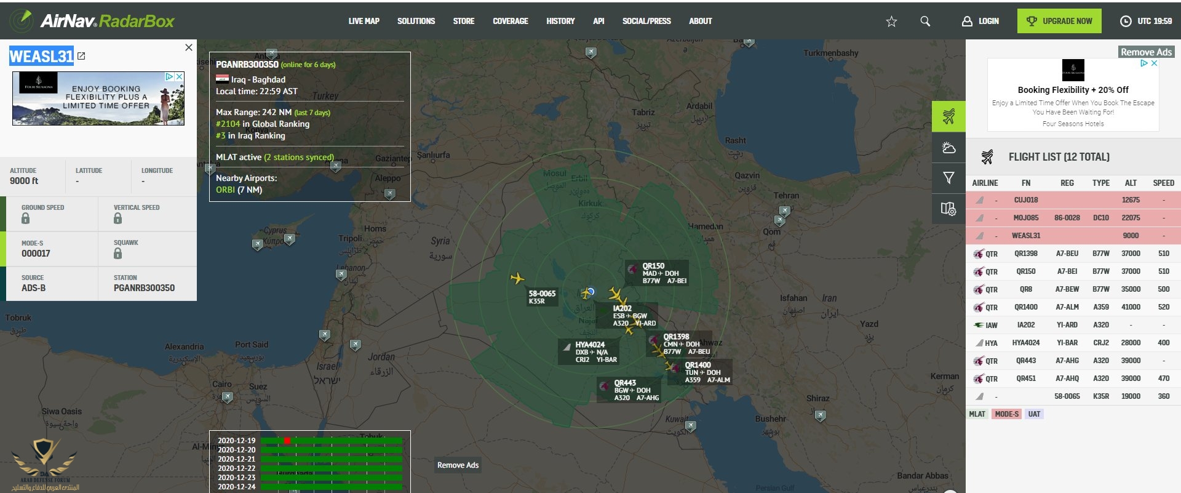The image size is (1181, 493).
Task: Select the flights airplane sidebar button
Action: click(x=948, y=116)
